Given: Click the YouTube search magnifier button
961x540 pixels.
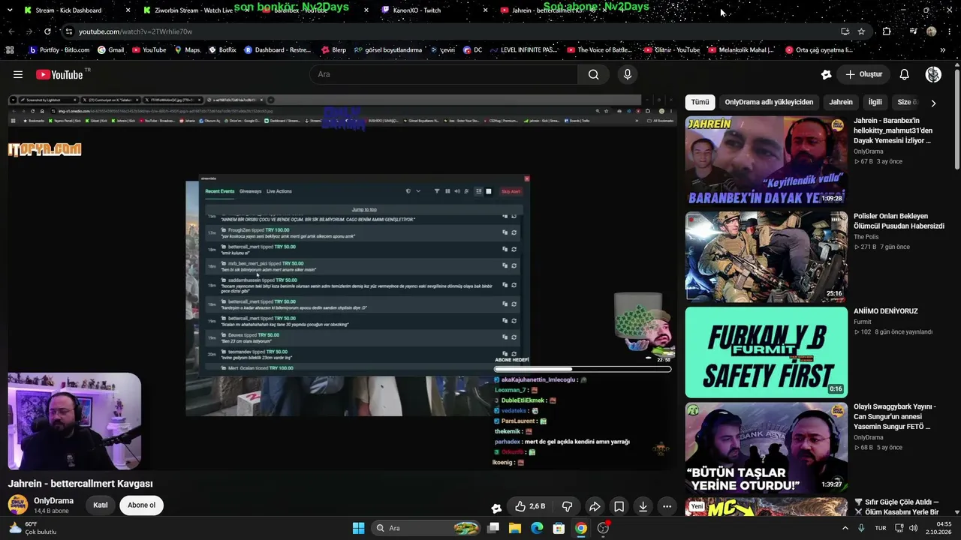Looking at the screenshot, I should point(593,74).
